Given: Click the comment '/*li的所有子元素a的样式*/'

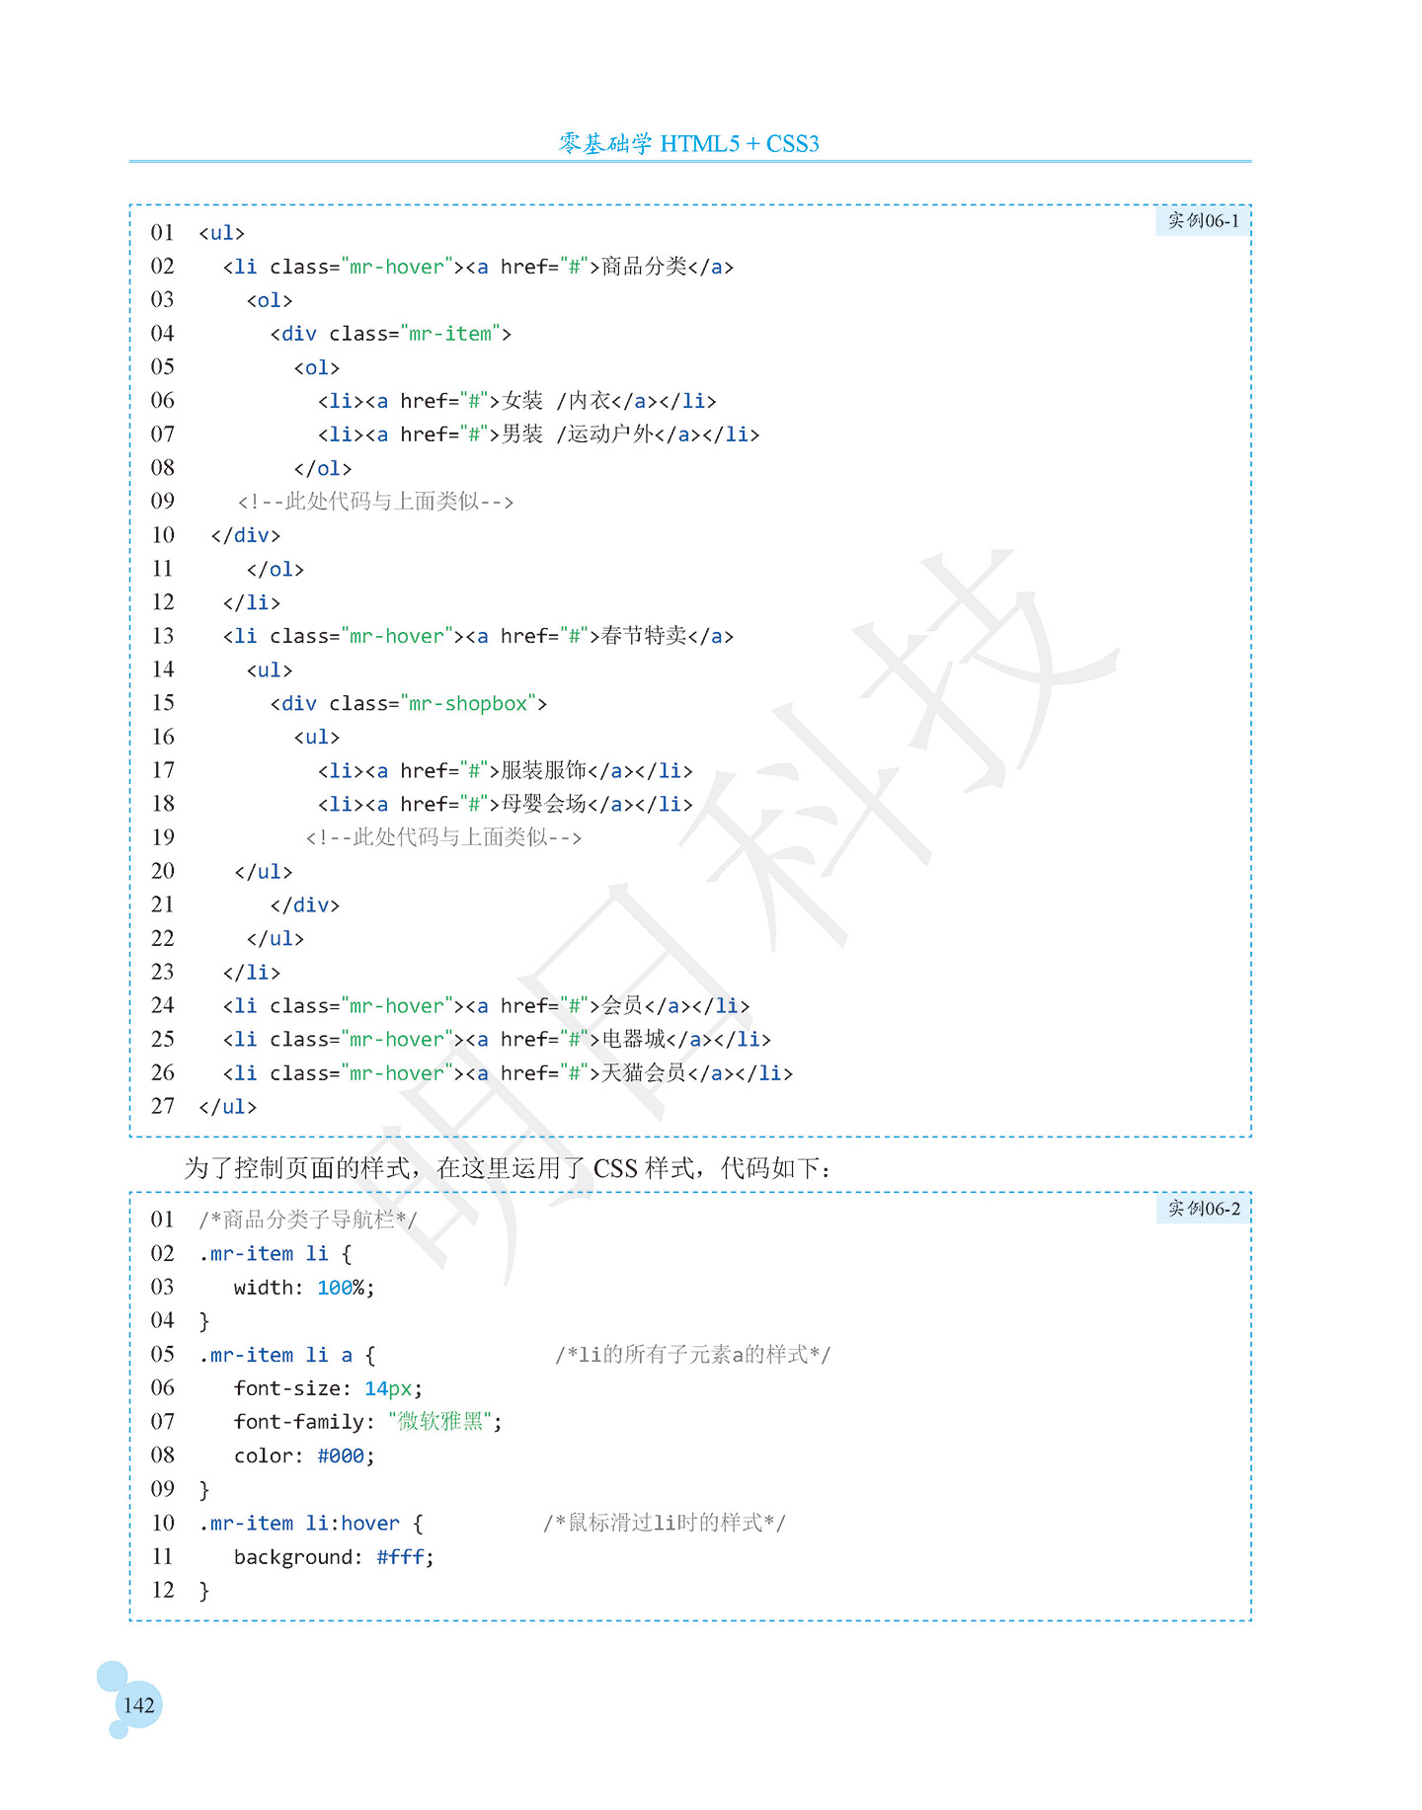Looking at the screenshot, I should coord(693,1355).
